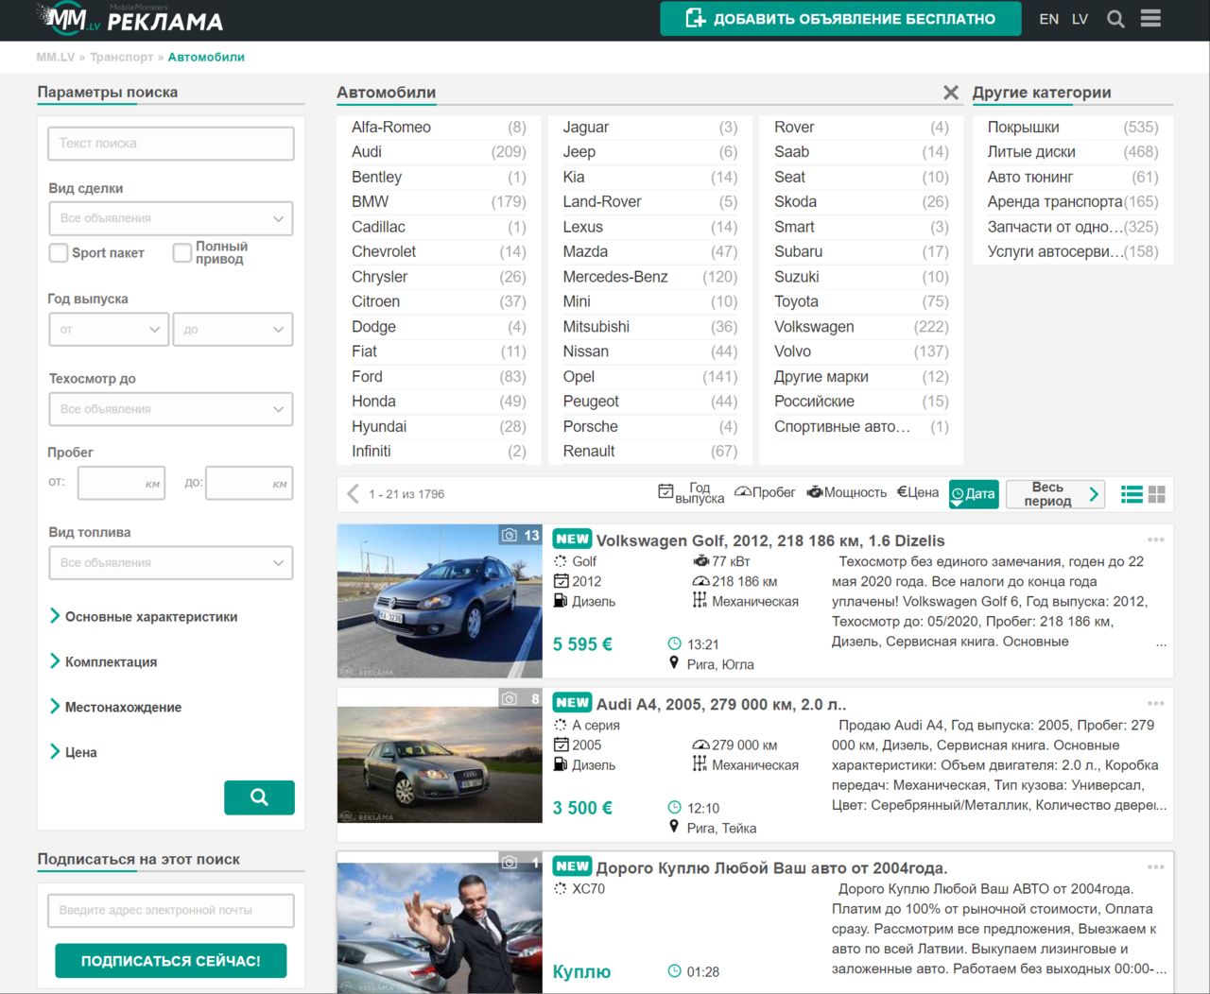This screenshot has width=1210, height=994.
Task: Click the green search button with magnifier
Action: coord(259,797)
